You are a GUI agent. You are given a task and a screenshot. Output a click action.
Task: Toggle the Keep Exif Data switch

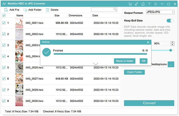pos(170,20)
